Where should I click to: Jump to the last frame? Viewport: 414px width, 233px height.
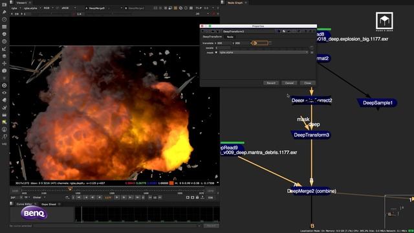138,197
